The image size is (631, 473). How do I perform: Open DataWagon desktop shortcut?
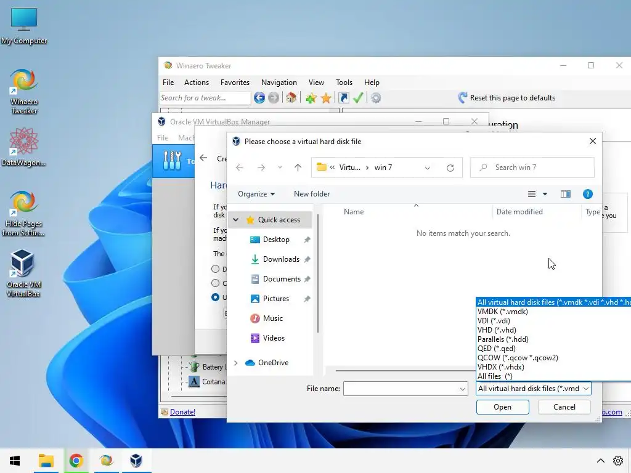click(x=24, y=147)
